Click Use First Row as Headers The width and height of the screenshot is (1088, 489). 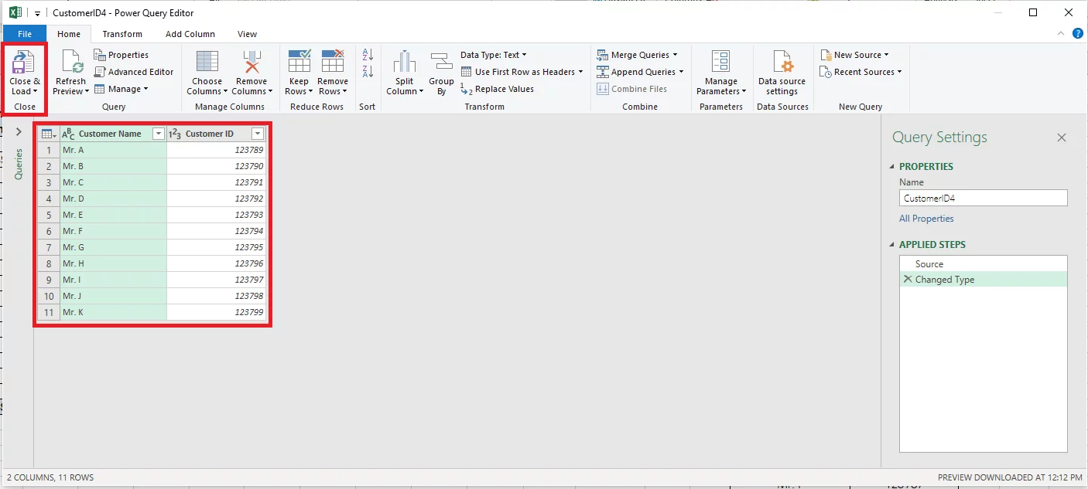[522, 71]
